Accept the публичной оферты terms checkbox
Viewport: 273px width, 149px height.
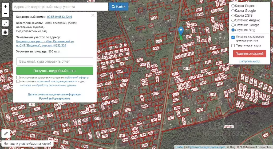point(18,78)
